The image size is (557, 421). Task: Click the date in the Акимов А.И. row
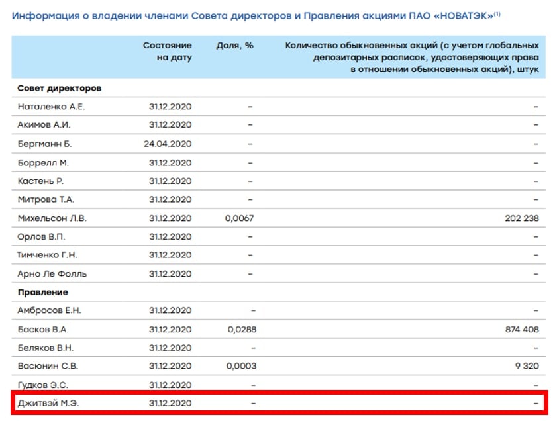(170, 125)
